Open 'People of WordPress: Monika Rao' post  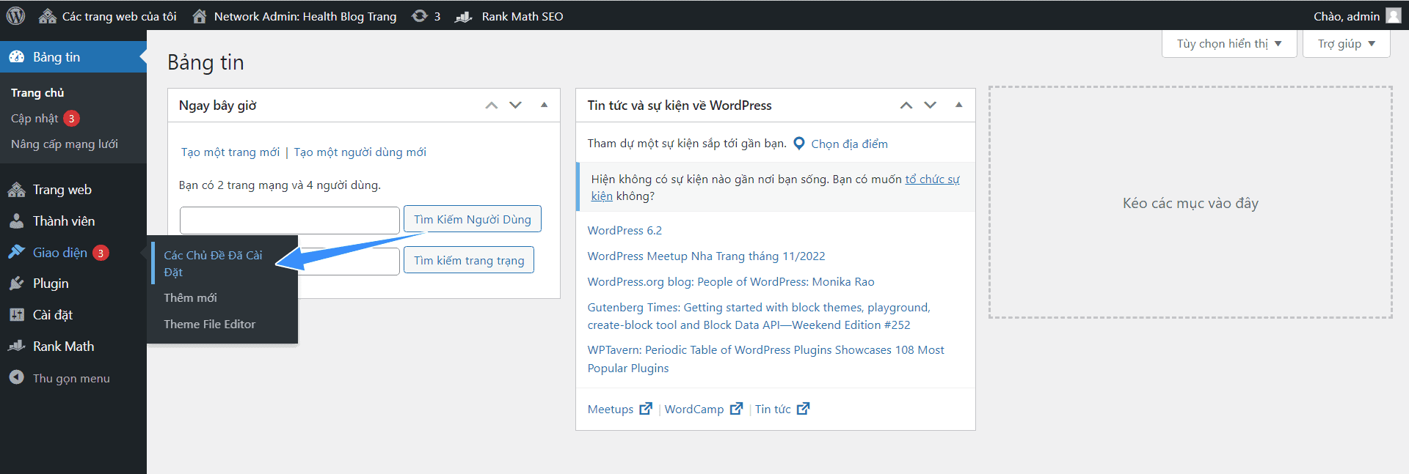[731, 281]
